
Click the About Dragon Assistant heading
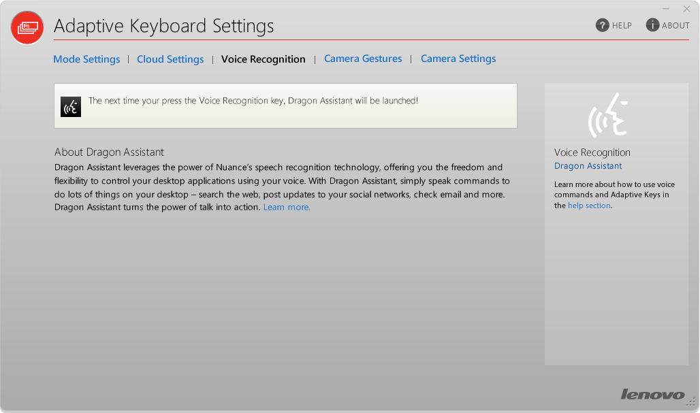[109, 152]
